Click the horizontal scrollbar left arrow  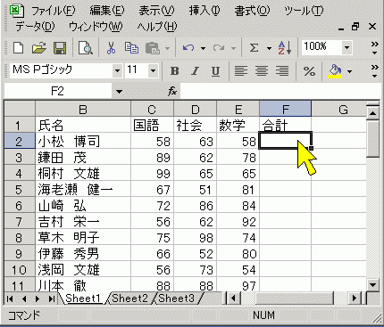[233, 298]
